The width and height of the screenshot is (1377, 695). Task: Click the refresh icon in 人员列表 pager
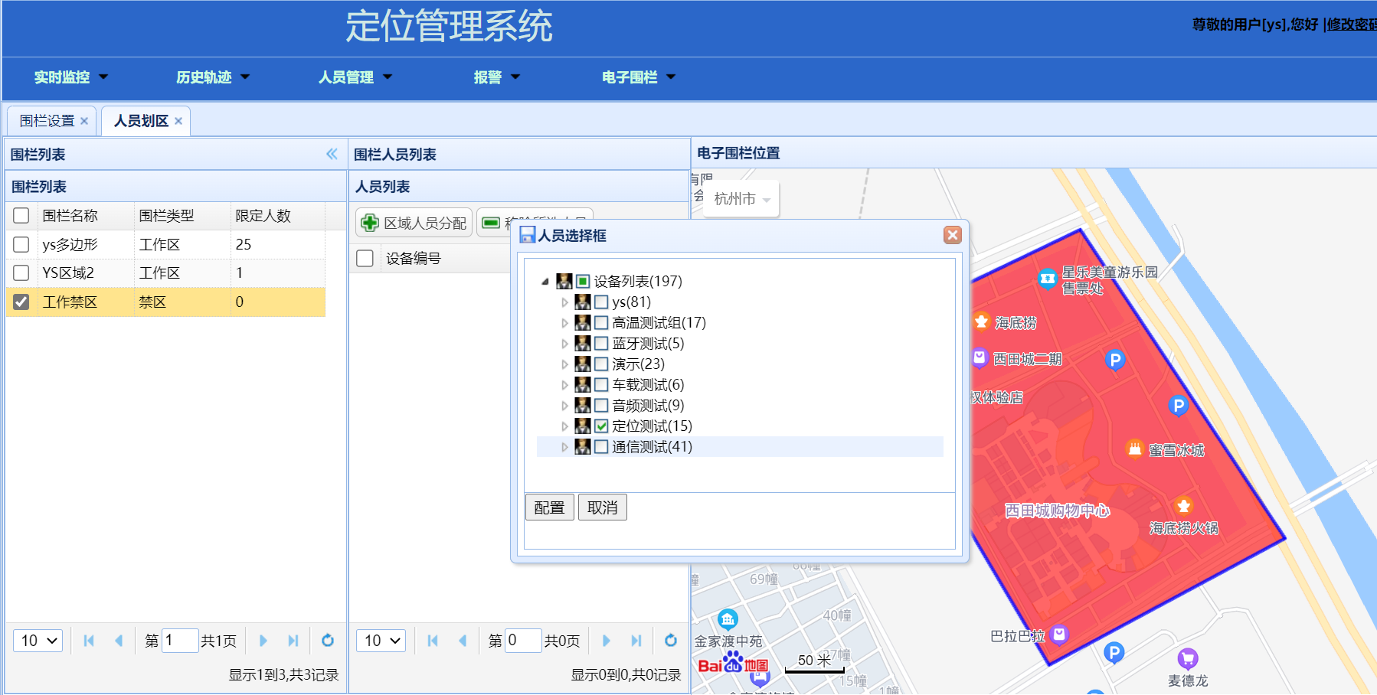pos(671,641)
